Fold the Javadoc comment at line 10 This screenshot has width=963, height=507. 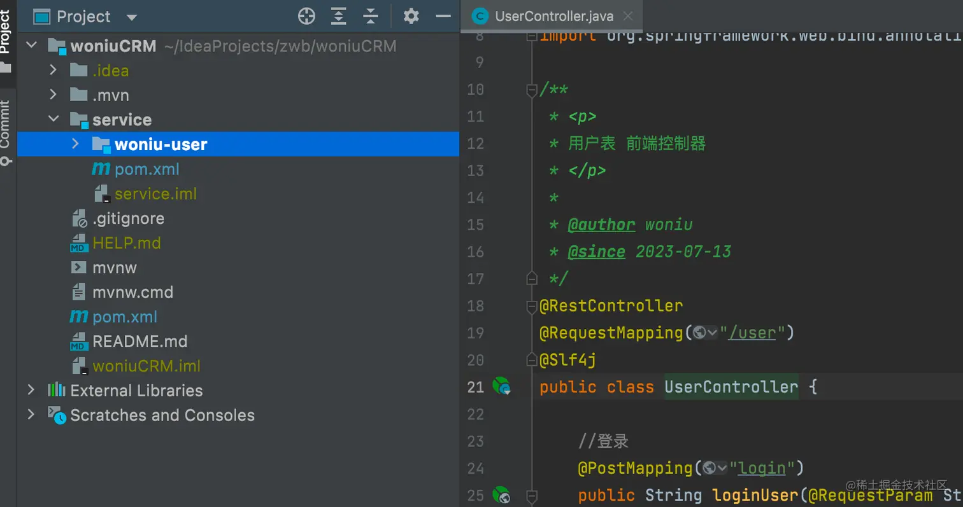coord(531,91)
